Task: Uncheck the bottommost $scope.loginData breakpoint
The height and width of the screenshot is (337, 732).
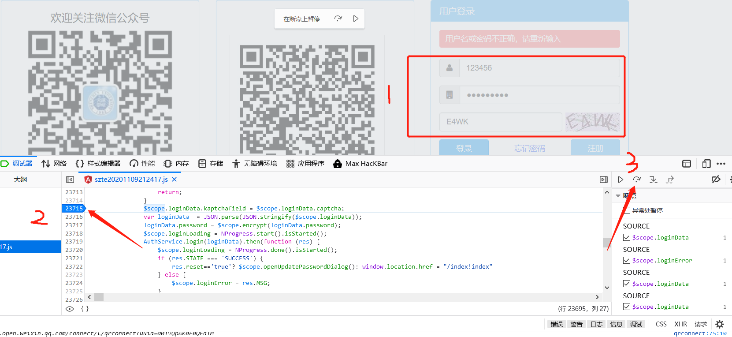Action: 627,307
